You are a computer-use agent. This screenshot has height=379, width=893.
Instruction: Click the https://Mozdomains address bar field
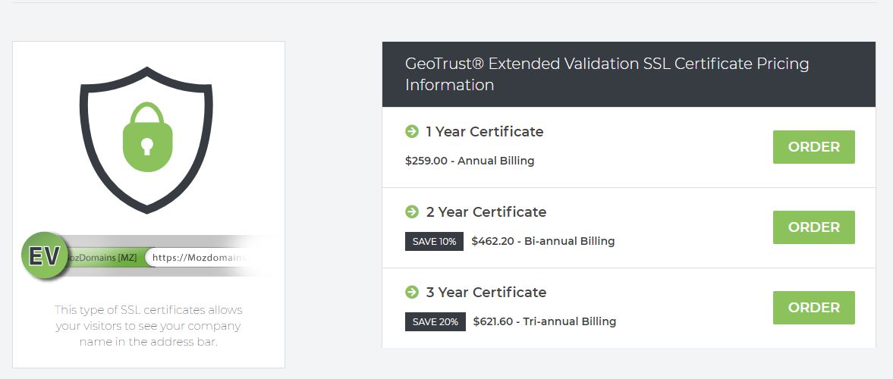pos(198,257)
